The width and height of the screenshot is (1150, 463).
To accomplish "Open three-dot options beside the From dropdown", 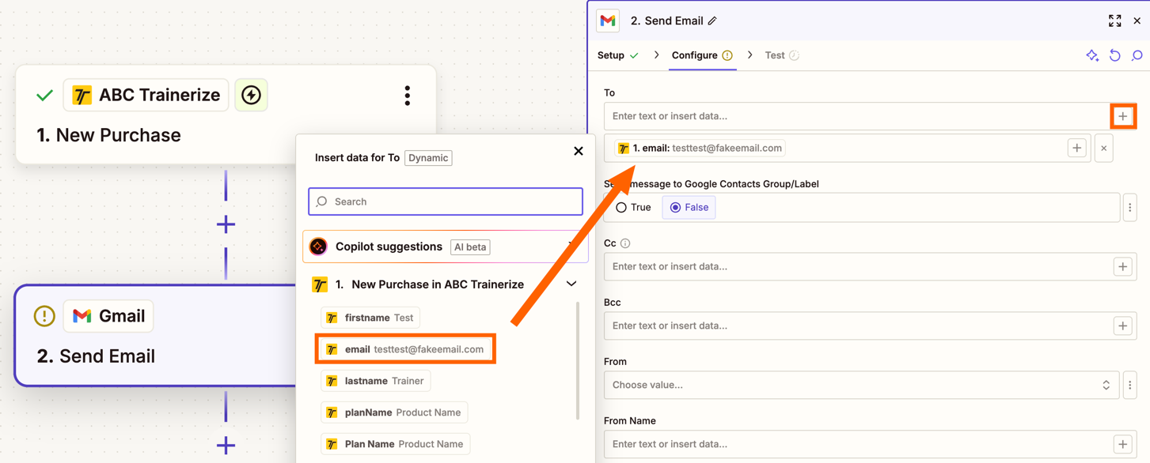I will pyautogui.click(x=1130, y=385).
